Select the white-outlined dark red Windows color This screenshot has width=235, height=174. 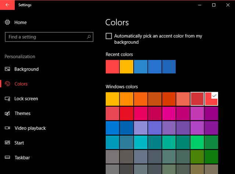click(x=197, y=99)
